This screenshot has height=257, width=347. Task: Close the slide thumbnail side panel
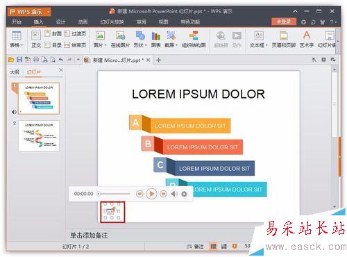(61, 70)
